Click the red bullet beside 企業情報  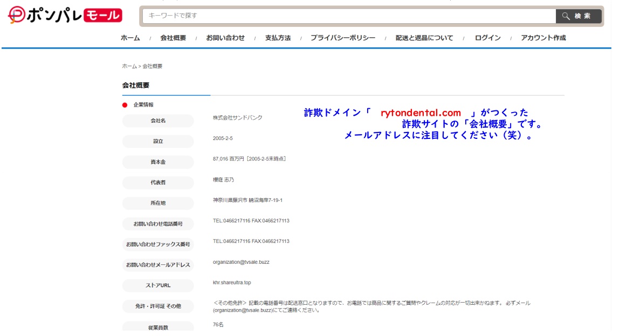[x=125, y=105]
